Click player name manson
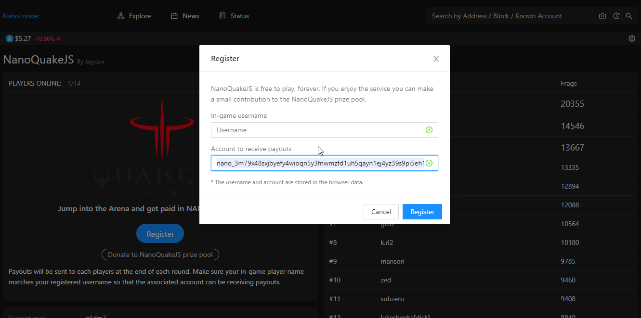This screenshot has width=641, height=318. pos(392,261)
